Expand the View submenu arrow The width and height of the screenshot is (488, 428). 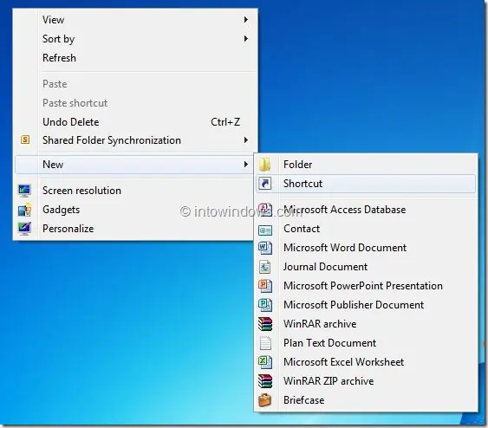click(246, 20)
